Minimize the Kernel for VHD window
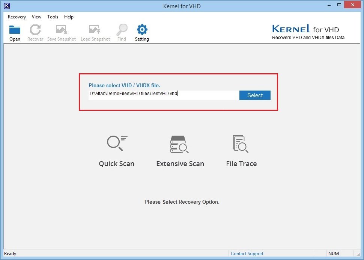 click(329, 5)
